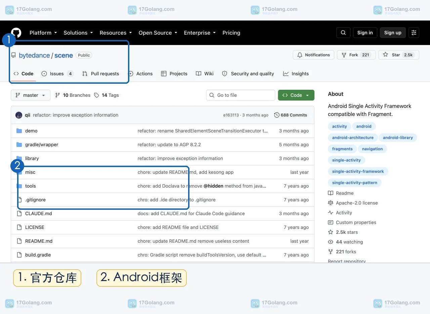Click the Tags icon next to 14 Tags
This screenshot has width=430, height=314.
(97, 95)
